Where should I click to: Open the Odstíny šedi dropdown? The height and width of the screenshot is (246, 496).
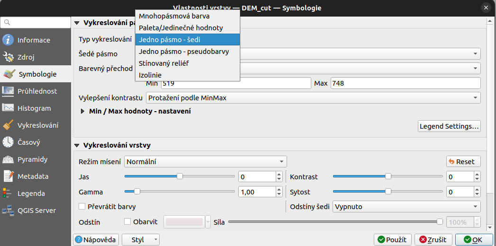pyautogui.click(x=406, y=207)
